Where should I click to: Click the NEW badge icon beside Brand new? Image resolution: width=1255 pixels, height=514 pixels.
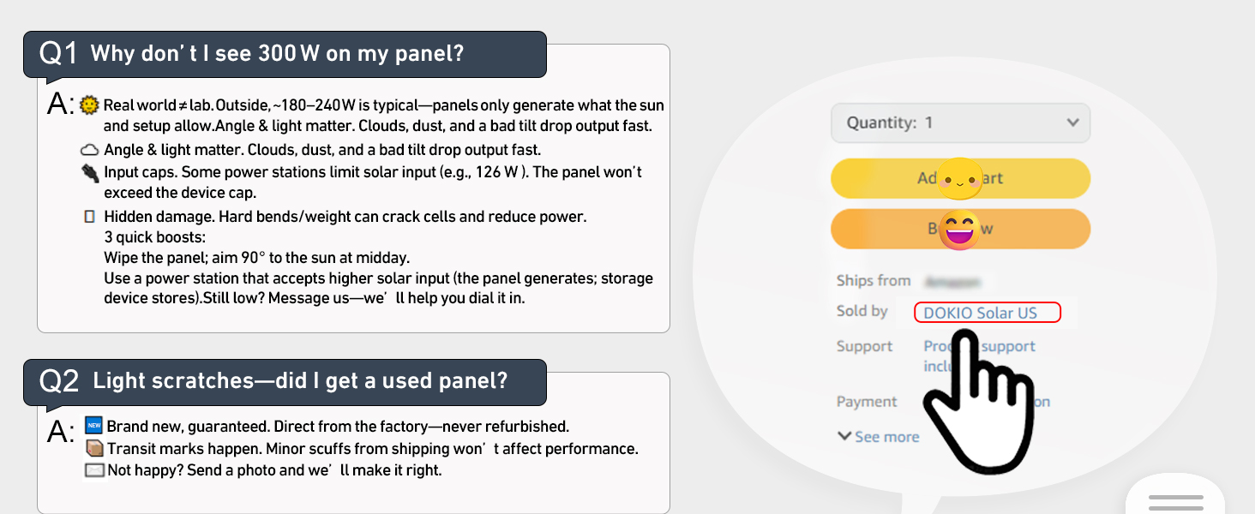point(93,426)
